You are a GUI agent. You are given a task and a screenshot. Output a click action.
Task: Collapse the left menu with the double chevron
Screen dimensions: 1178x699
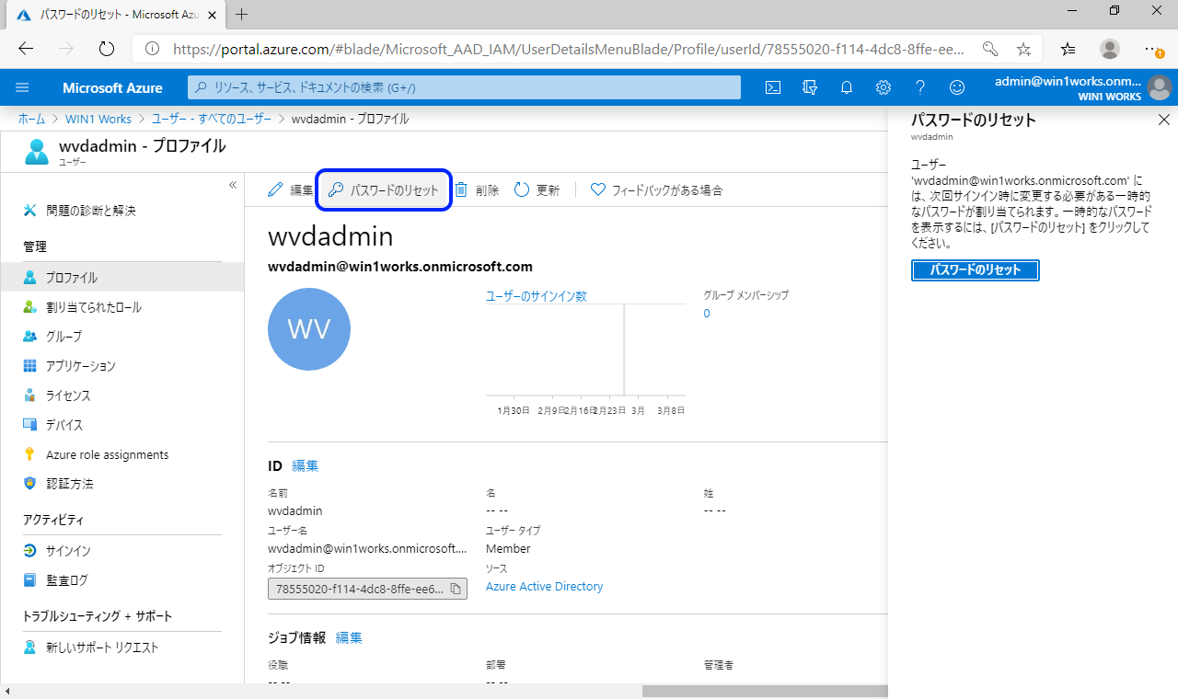[x=233, y=185]
